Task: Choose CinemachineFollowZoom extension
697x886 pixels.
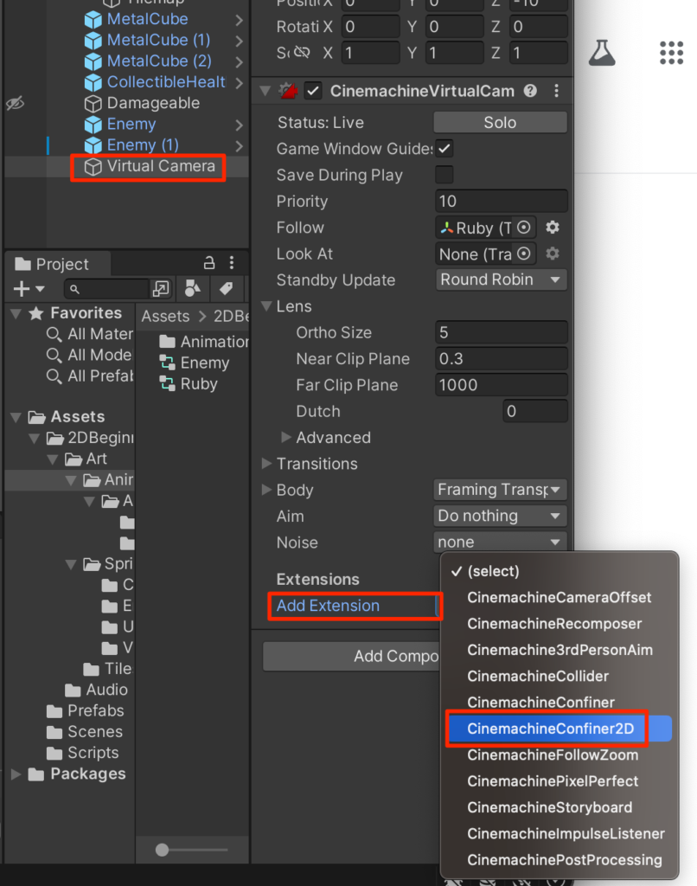Action: tap(553, 754)
